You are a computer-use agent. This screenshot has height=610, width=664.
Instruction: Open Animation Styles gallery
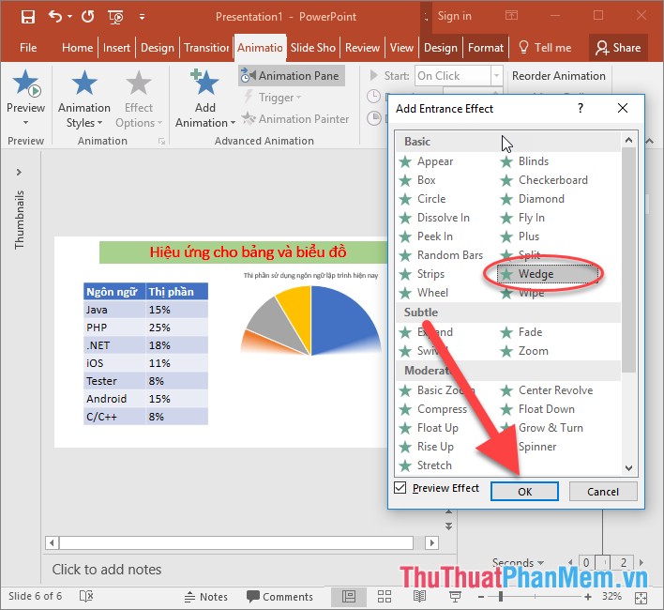pyautogui.click(x=84, y=99)
